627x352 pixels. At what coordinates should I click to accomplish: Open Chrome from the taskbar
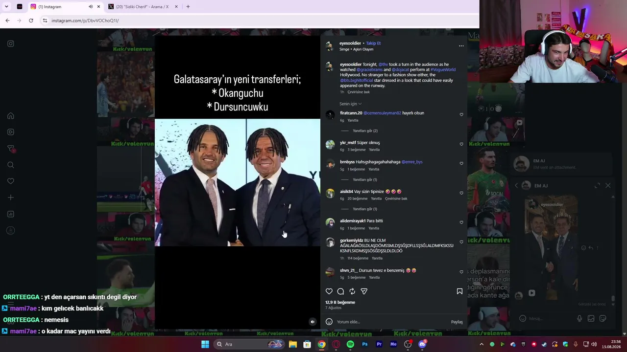[x=321, y=344]
